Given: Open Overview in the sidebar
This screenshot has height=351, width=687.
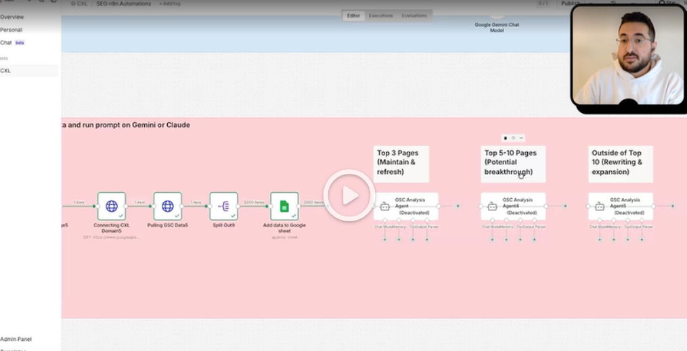Looking at the screenshot, I should pos(12,17).
